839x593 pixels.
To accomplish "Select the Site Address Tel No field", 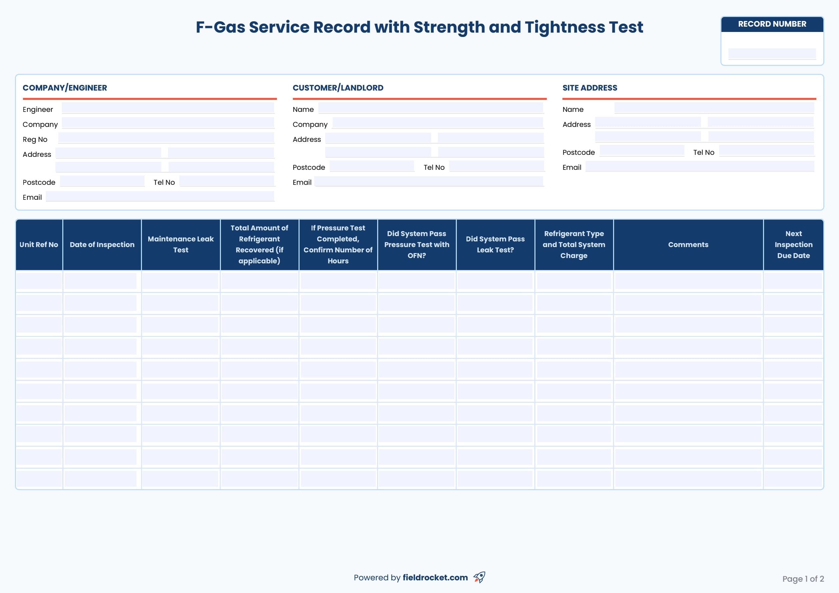I will point(766,151).
